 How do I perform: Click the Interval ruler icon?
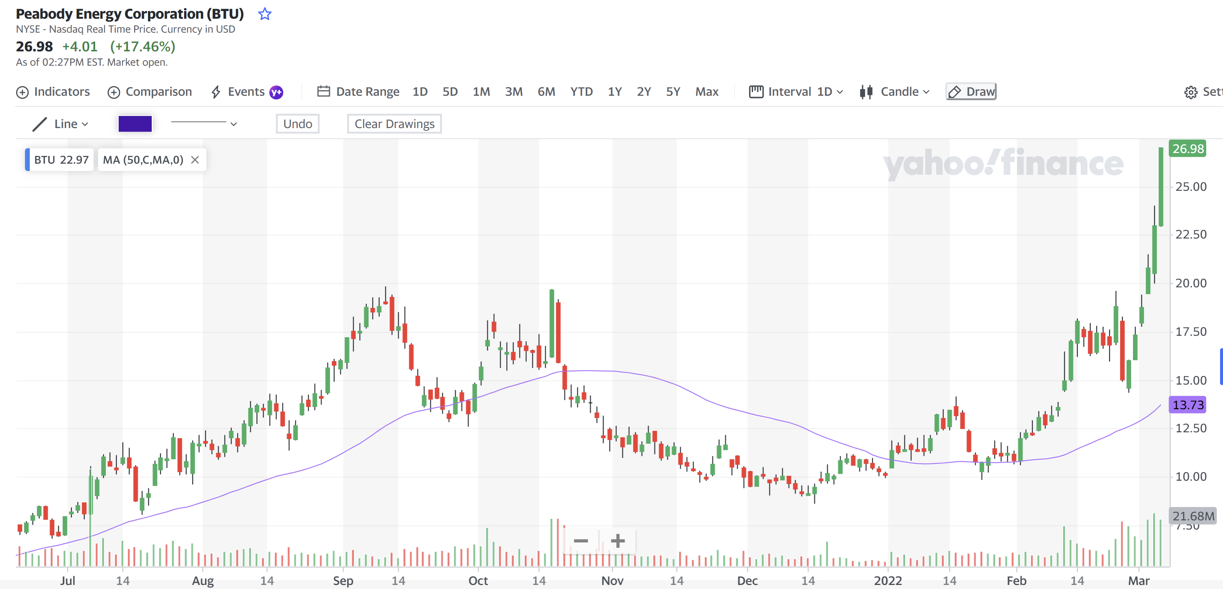(x=756, y=91)
